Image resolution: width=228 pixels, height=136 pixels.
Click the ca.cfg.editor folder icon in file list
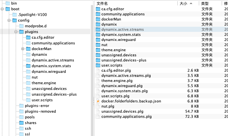(98, 9)
